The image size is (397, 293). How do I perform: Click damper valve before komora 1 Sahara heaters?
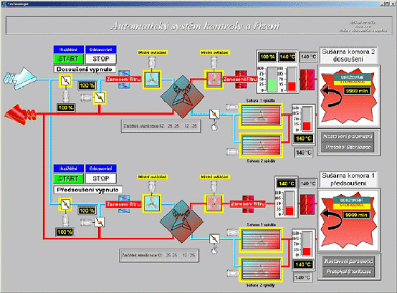pos(214,239)
